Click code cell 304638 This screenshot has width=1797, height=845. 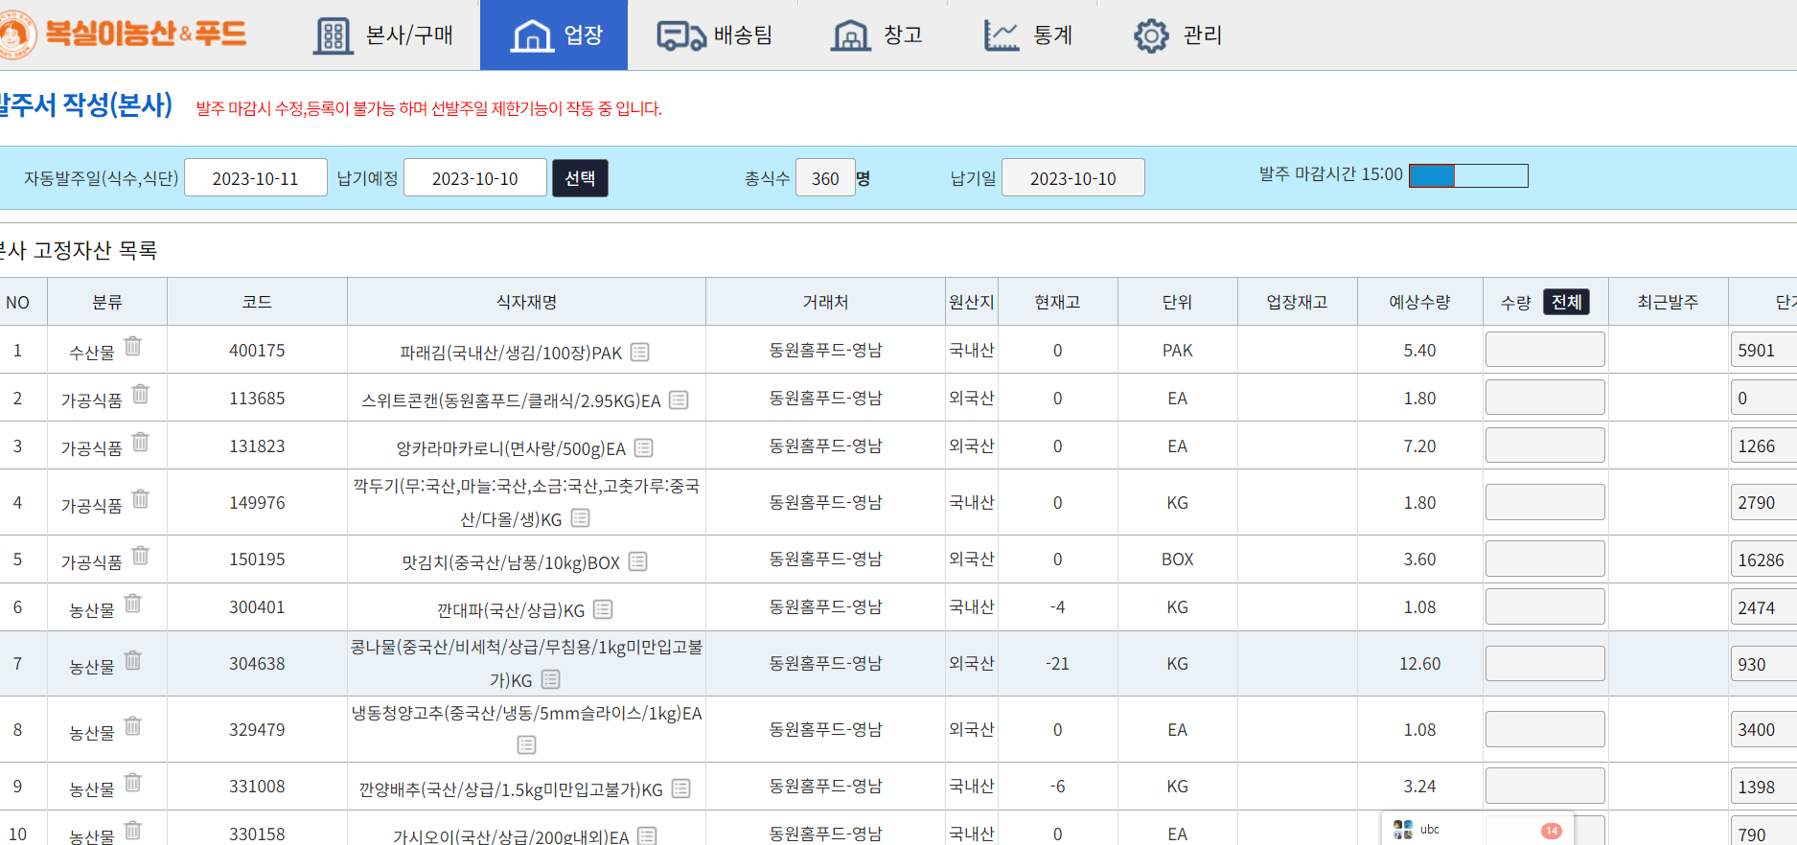coord(257,664)
